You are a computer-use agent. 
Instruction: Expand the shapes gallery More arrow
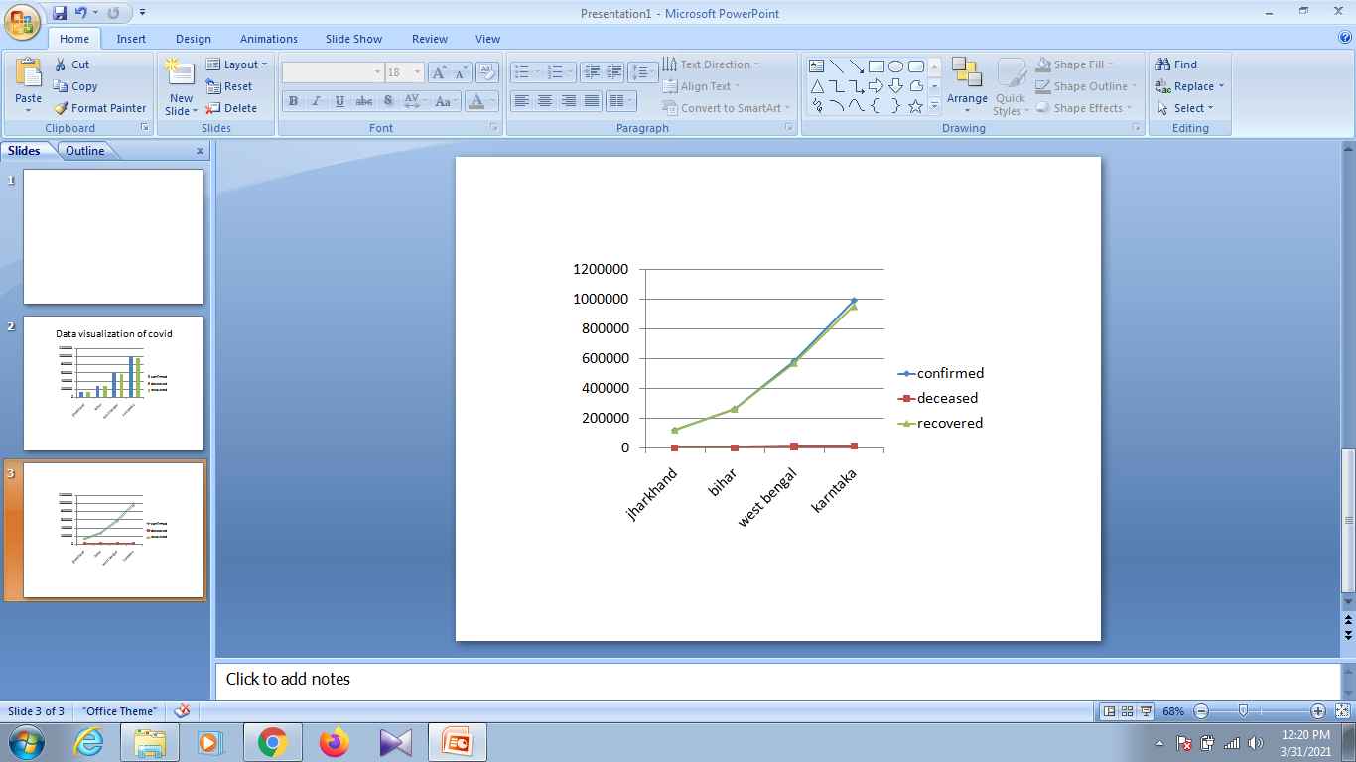click(934, 106)
